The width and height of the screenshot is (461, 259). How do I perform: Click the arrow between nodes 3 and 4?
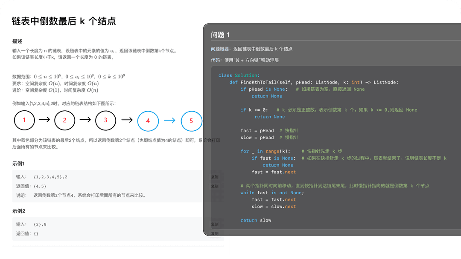[x=127, y=120]
